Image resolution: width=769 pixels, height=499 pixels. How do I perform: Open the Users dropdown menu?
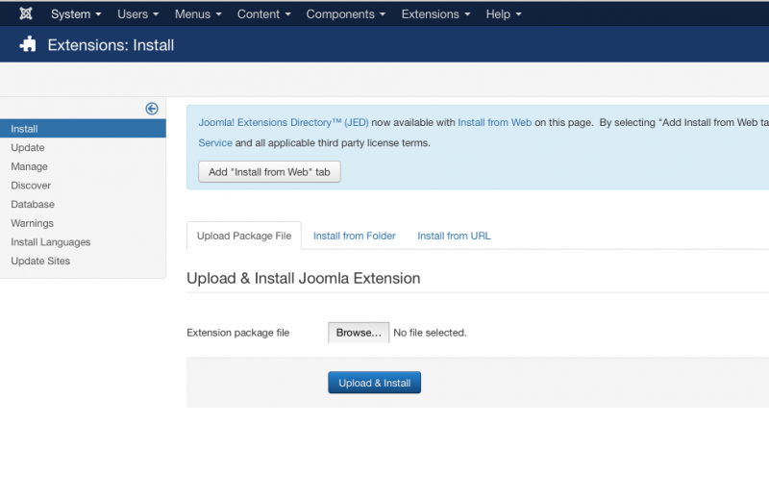(x=137, y=14)
